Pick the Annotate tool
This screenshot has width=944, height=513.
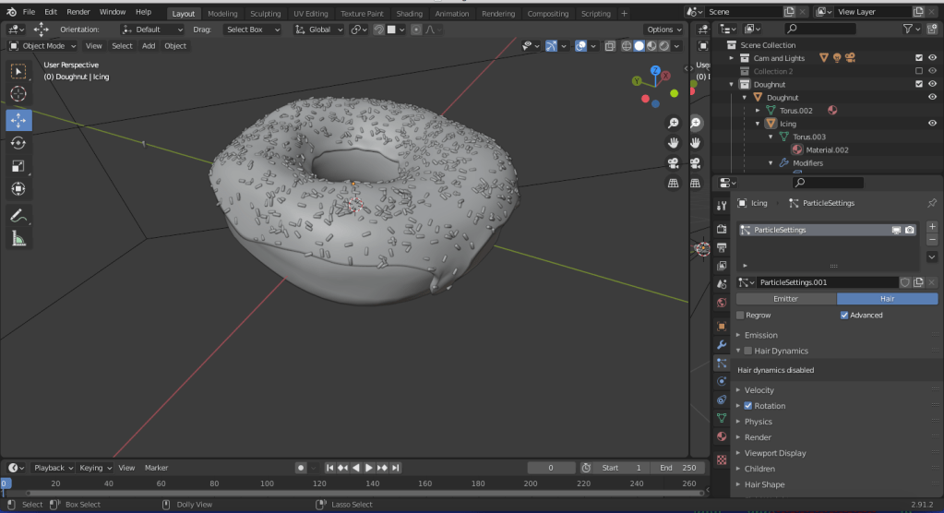[18, 216]
